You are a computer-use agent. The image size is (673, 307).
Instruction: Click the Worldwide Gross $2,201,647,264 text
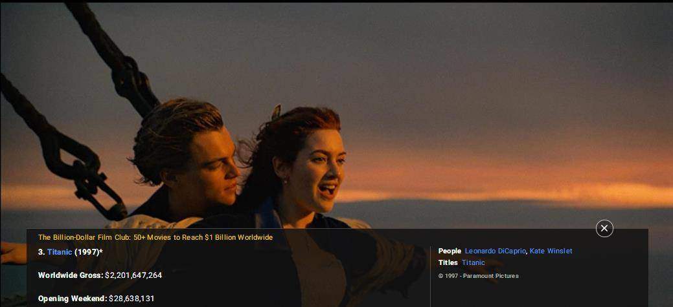pyautogui.click(x=100, y=275)
